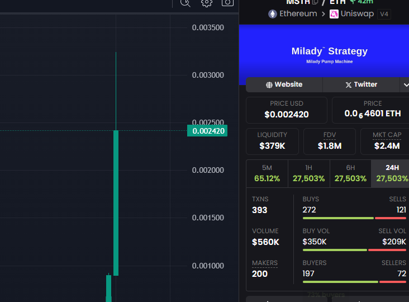The width and height of the screenshot is (409, 302).
Task: Click the 0.001000 price axis label
Action: tap(208, 266)
